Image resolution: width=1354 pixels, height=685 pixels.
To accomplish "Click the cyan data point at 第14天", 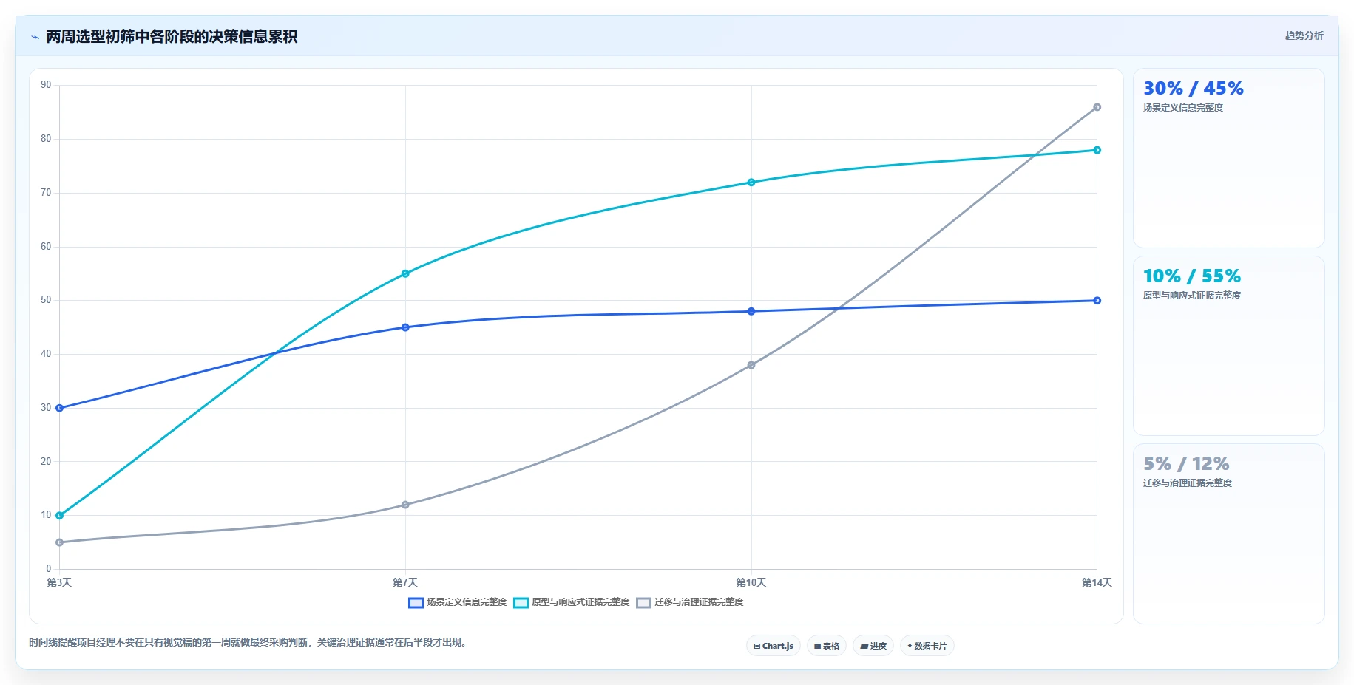I will [1097, 150].
